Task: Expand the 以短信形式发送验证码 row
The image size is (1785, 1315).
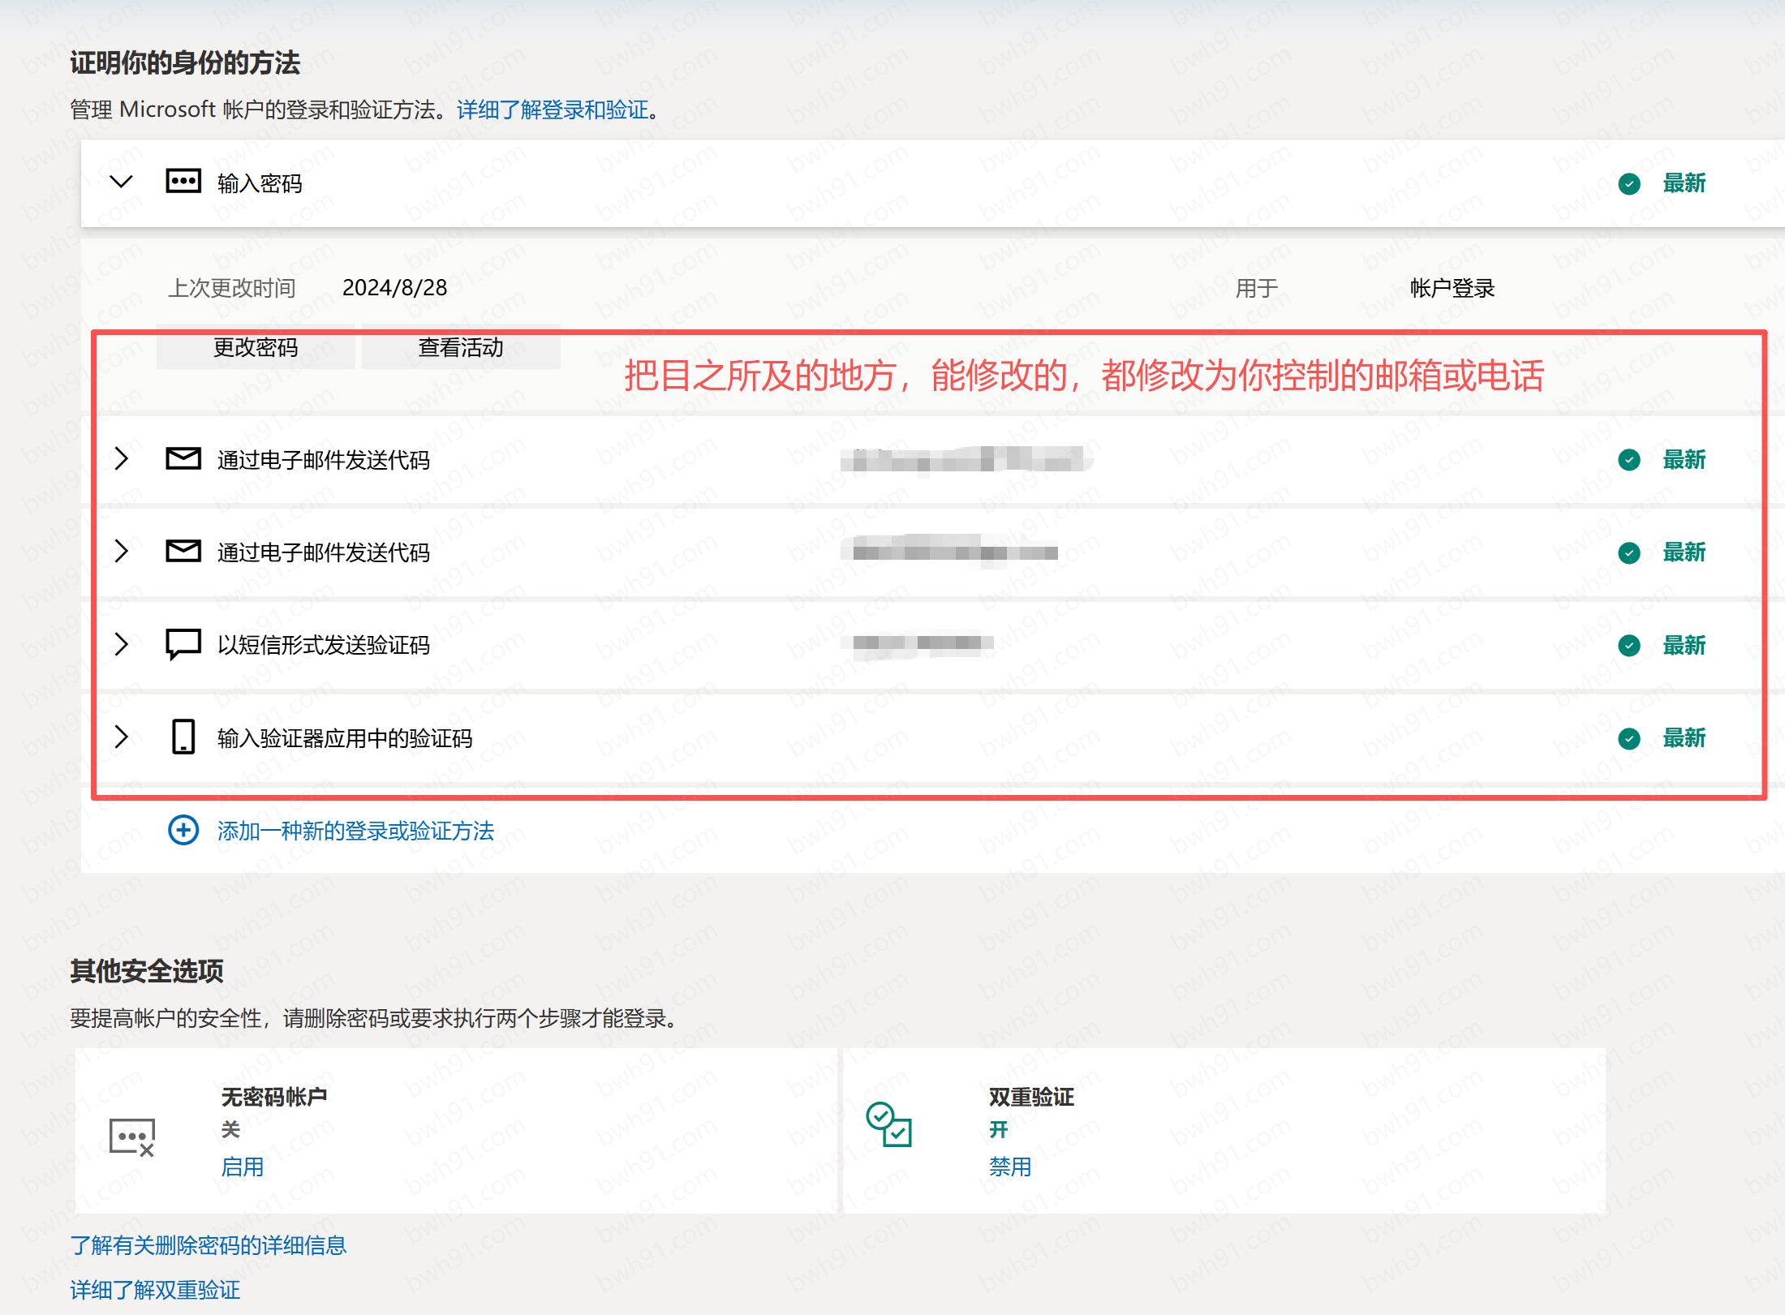Action: (x=121, y=645)
